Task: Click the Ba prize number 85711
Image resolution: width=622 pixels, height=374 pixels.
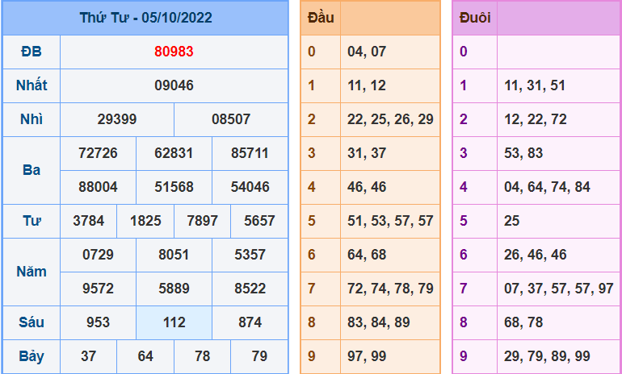Action: pyautogui.click(x=250, y=153)
